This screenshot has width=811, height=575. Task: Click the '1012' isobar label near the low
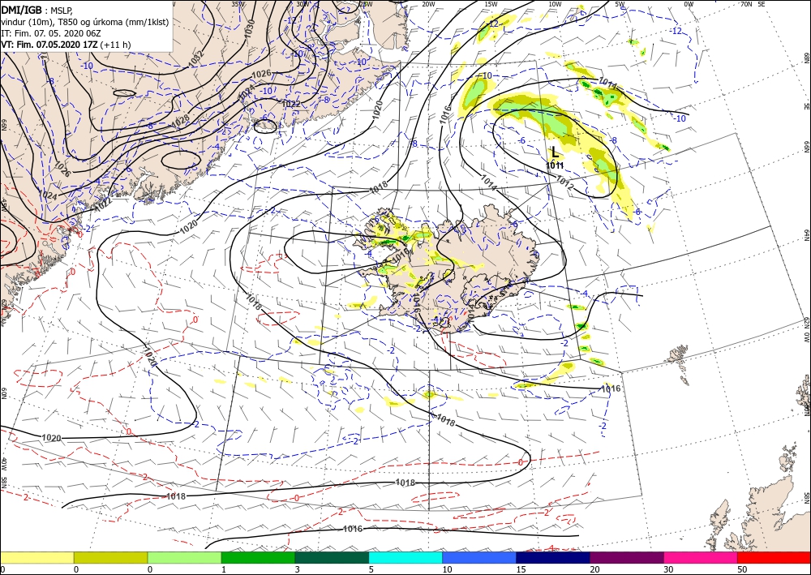click(564, 182)
